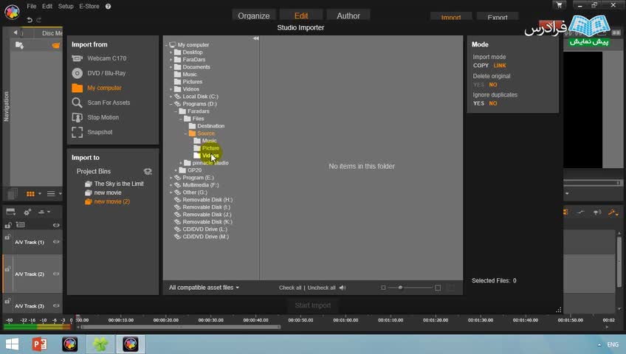This screenshot has height=354, width=626.
Task: Set Delete original to NO
Action: pyautogui.click(x=493, y=85)
